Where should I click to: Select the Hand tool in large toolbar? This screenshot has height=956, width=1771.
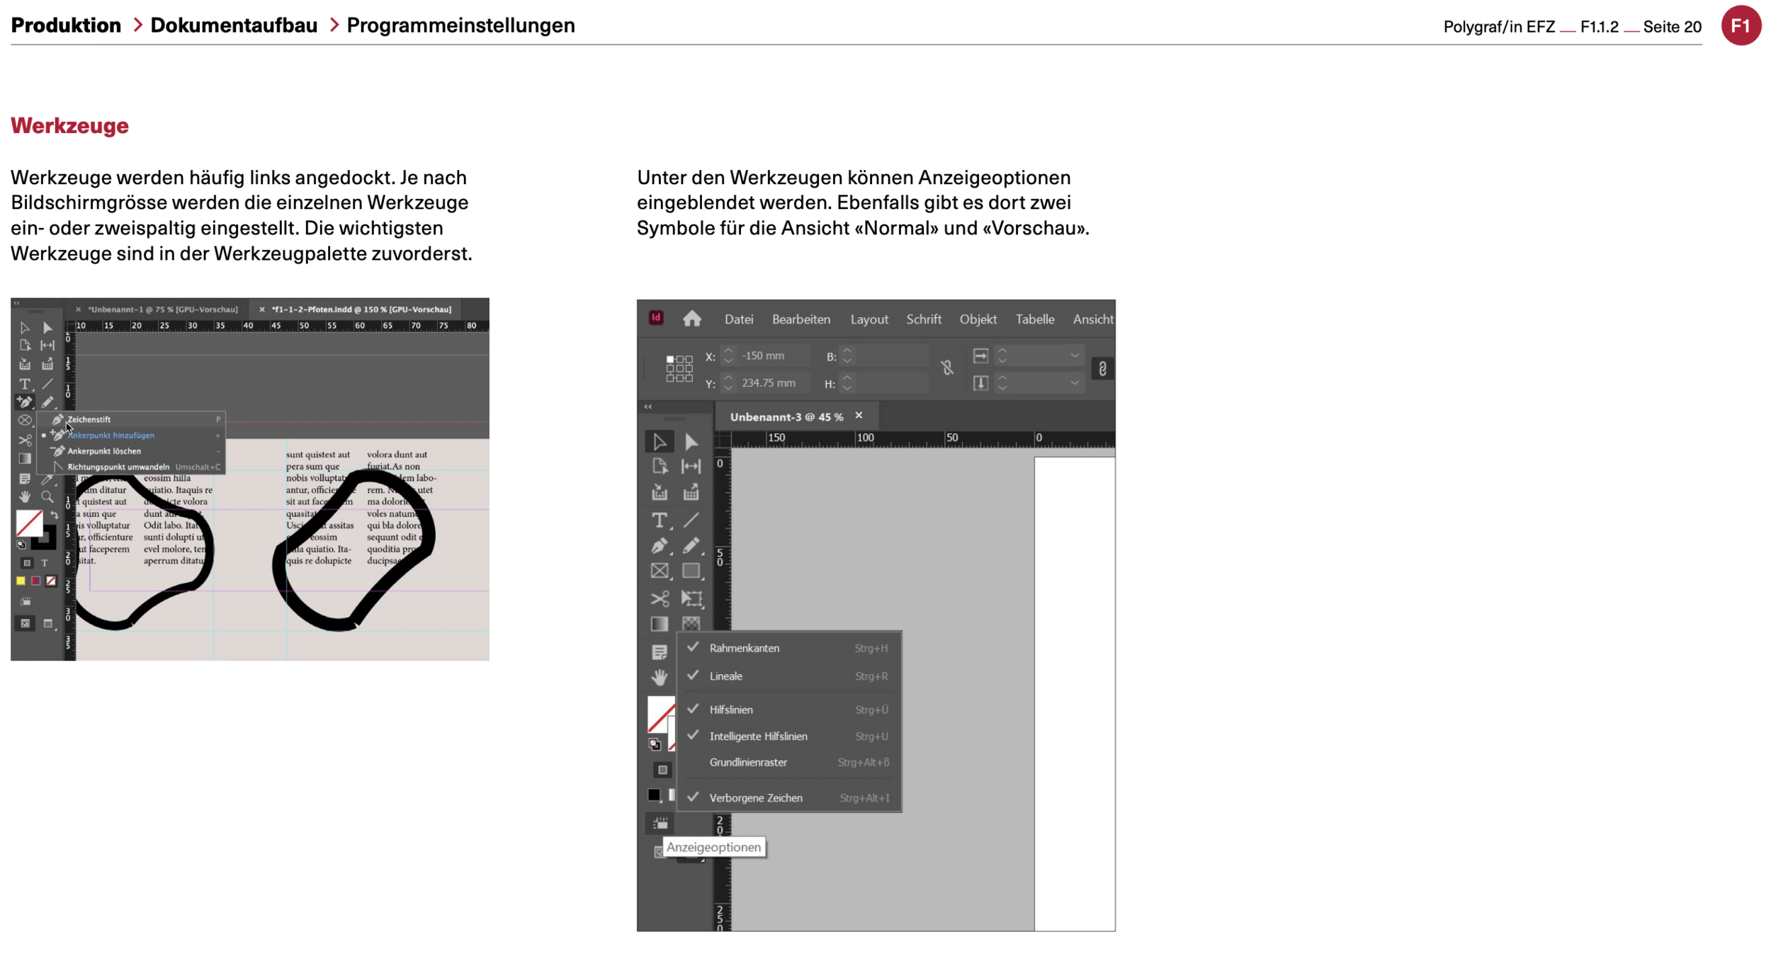(x=660, y=678)
